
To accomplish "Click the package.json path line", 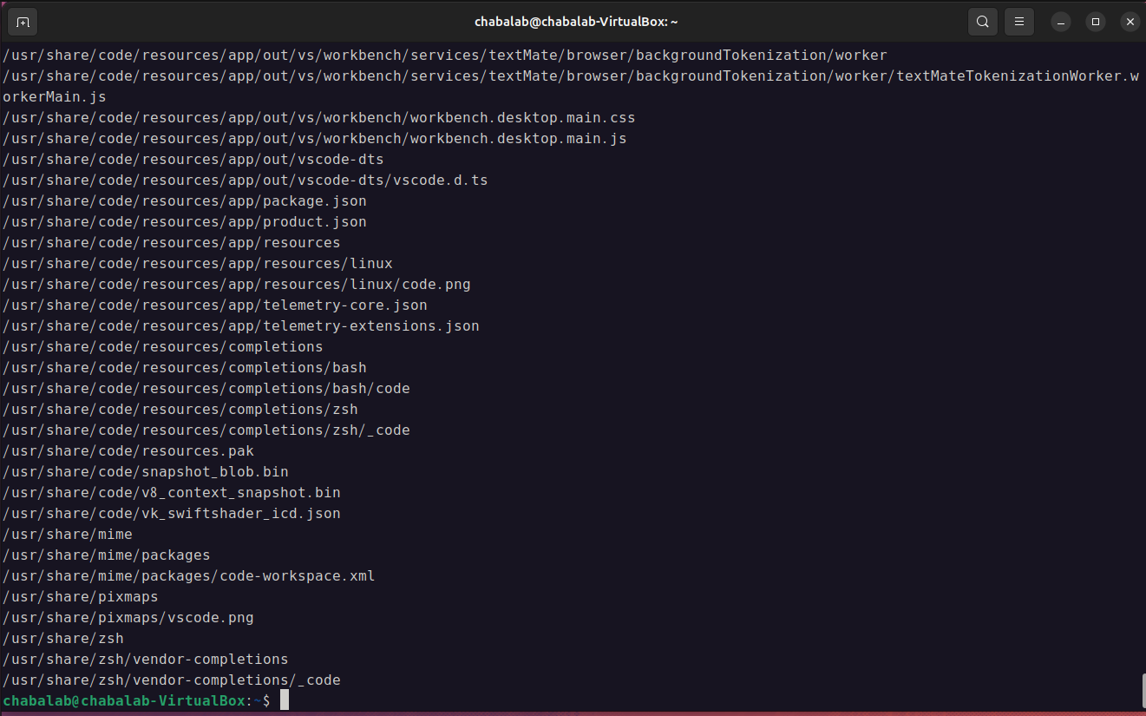I will pyautogui.click(x=184, y=201).
